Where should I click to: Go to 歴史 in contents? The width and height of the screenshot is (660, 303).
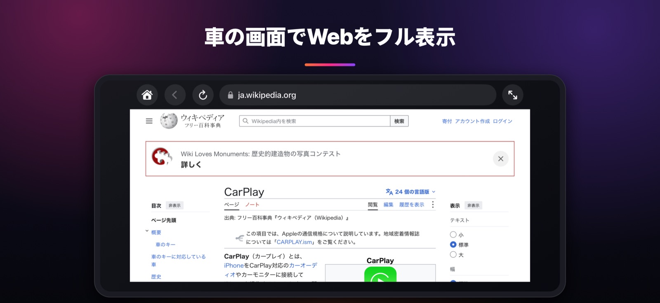(x=156, y=277)
